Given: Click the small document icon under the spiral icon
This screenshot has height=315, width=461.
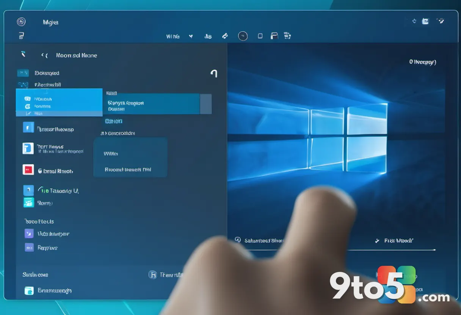Looking at the screenshot, I should tap(21, 36).
